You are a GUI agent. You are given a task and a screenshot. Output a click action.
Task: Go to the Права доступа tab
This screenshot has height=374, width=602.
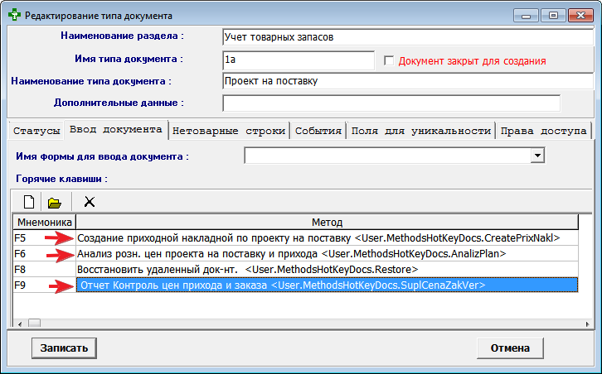coord(543,131)
